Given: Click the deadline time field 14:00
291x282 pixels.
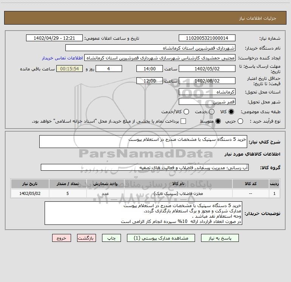Looking at the screenshot, I should 150,69.
